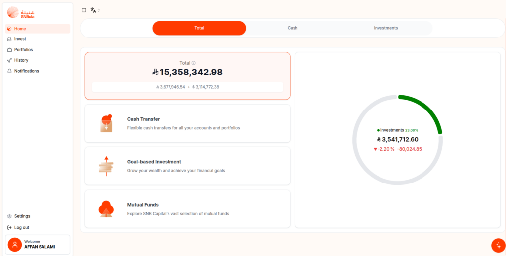Click the 3,677,946.54 riyal balance

[x=170, y=87]
